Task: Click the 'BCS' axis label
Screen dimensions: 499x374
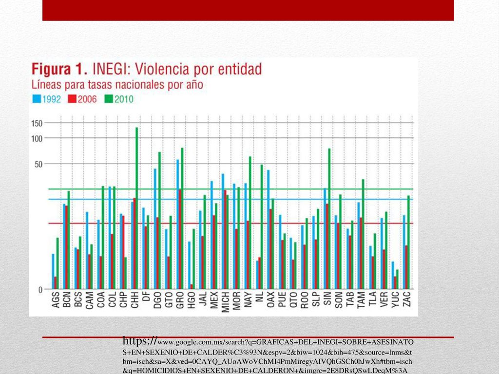Action: (78, 299)
